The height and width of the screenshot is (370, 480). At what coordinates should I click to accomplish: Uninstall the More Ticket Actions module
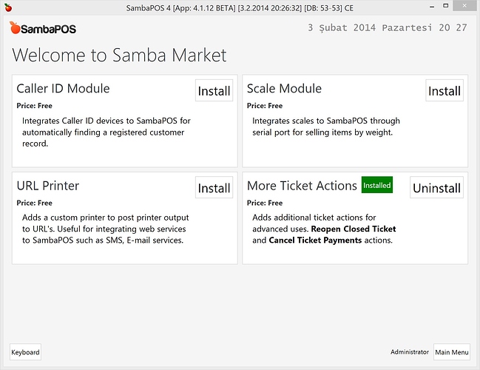pyautogui.click(x=436, y=188)
